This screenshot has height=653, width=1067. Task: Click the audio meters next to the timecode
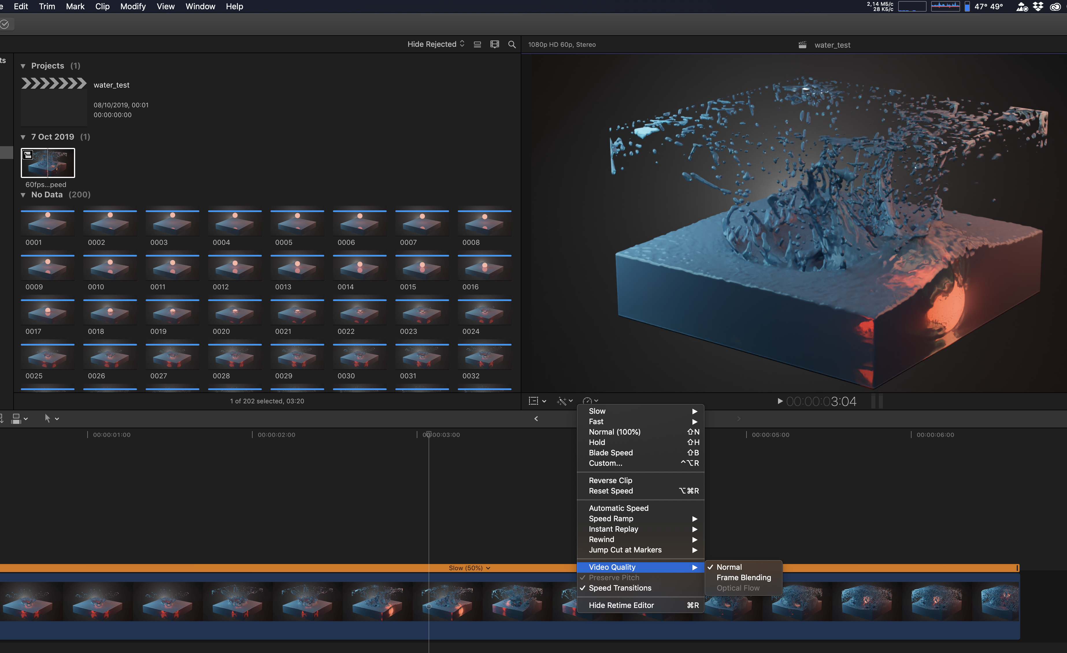(877, 401)
